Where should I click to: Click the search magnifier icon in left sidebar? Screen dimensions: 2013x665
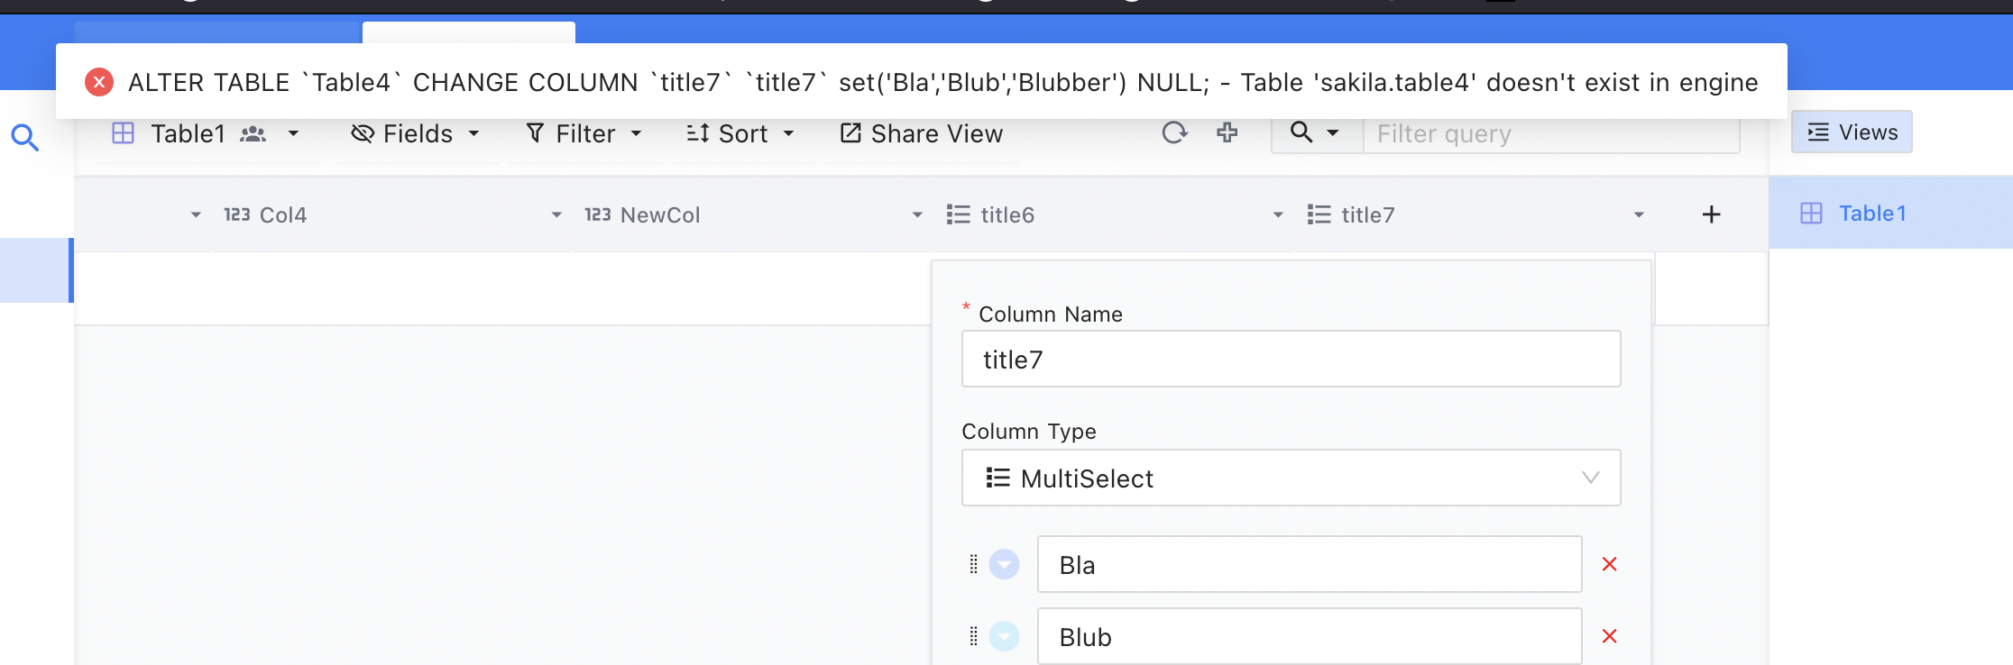pos(24,138)
